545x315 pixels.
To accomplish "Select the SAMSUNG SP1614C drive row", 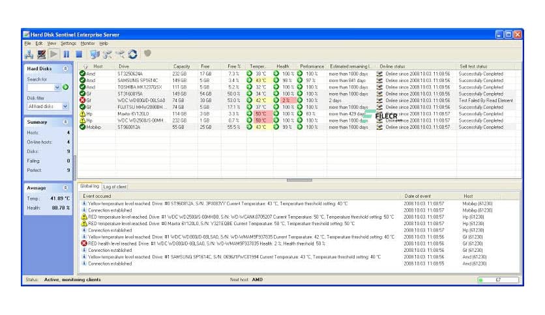I will (299, 80).
